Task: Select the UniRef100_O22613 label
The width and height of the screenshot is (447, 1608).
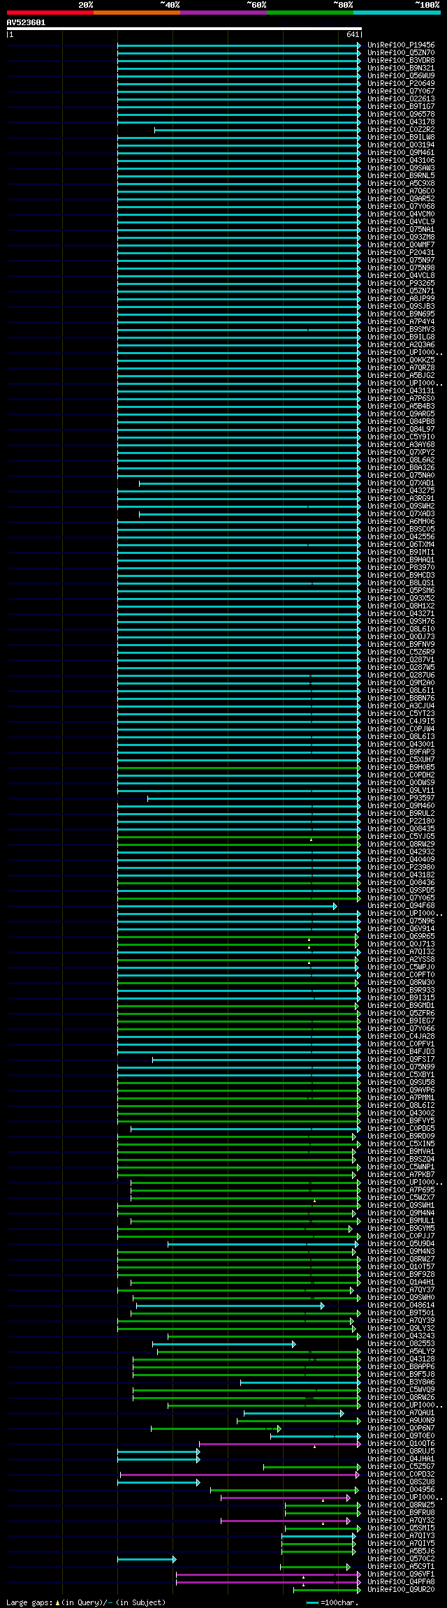Action: (x=401, y=98)
